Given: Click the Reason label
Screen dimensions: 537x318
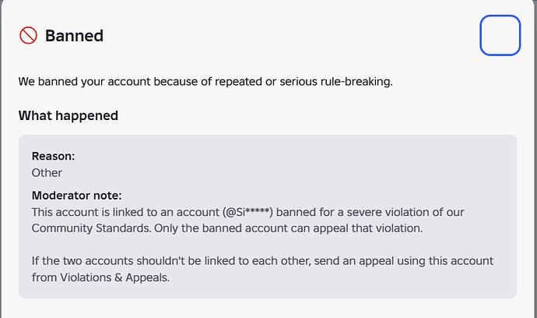Looking at the screenshot, I should click(53, 156).
